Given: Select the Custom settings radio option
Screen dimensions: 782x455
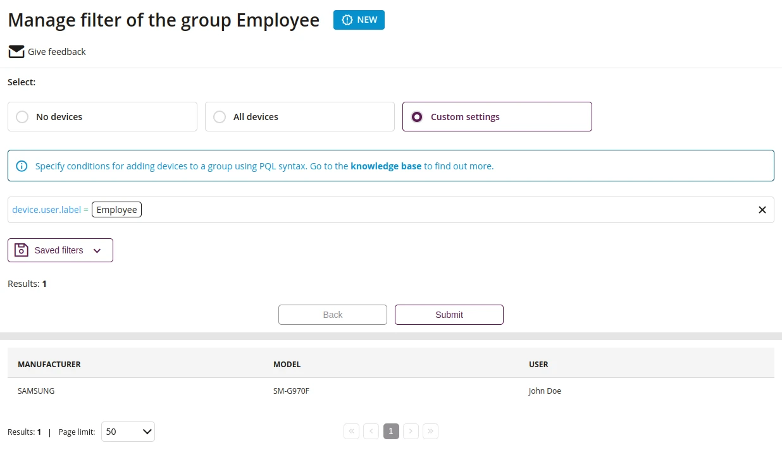Looking at the screenshot, I should (497, 117).
